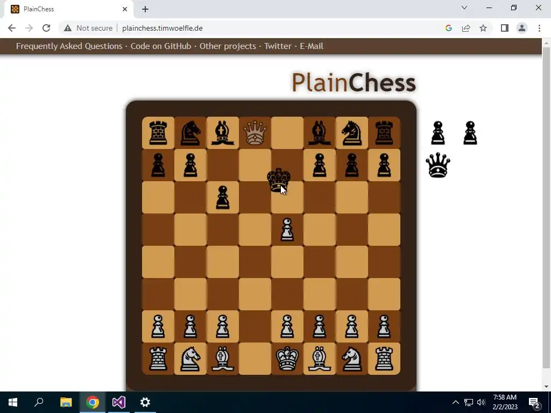Open the Chrome profile menu
Image resolution: width=551 pixels, height=413 pixels.
522,28
